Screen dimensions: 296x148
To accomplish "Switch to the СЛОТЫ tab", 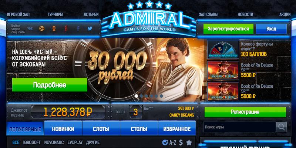I will tap(101, 128).
